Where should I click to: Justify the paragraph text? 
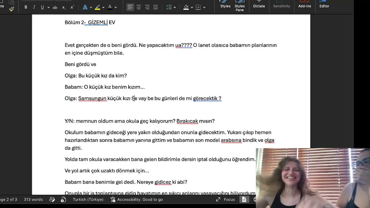point(156,7)
